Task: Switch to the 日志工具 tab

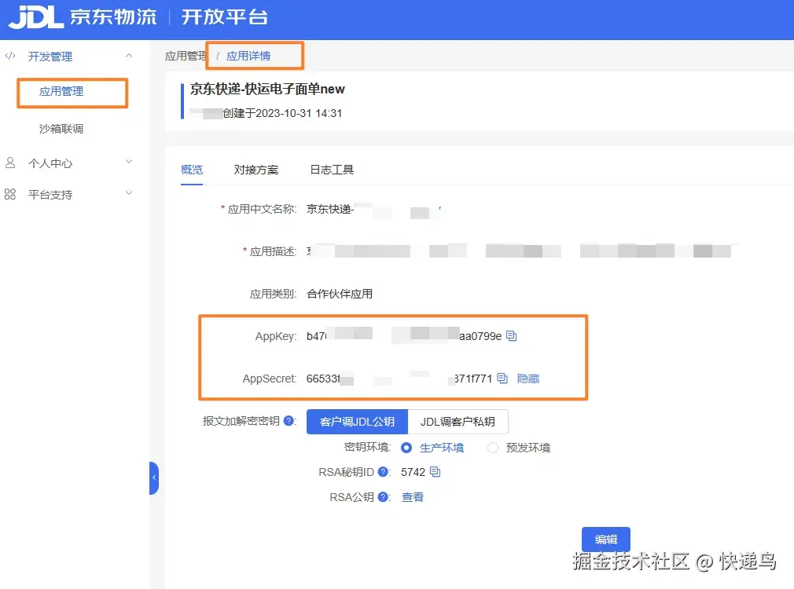Action: pyautogui.click(x=333, y=170)
